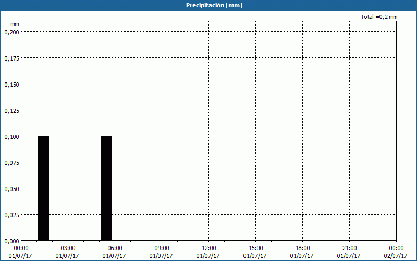Click the Precipitación [mm] title bar
This screenshot has width=417, height=261.
[x=208, y=5]
